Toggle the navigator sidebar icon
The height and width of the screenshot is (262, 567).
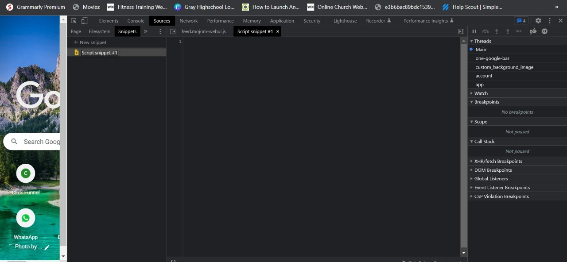173,31
